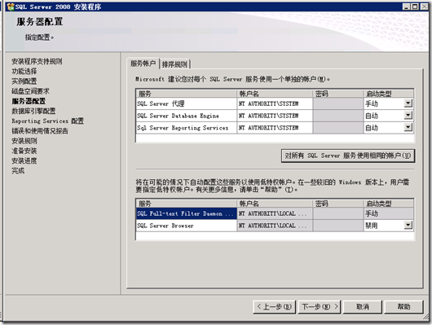This screenshot has width=432, height=325.
Task: Click 功能选择 in the step list
Action: [x=24, y=72]
